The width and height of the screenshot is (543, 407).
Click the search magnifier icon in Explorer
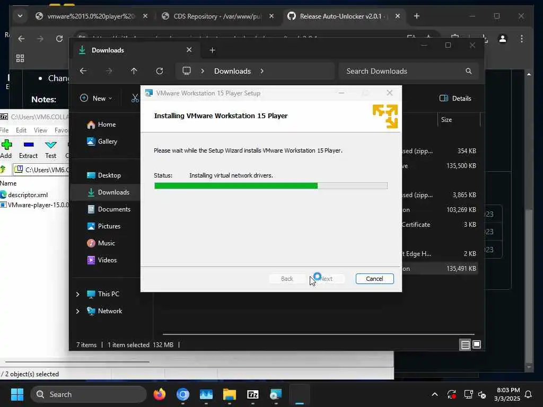(x=469, y=71)
